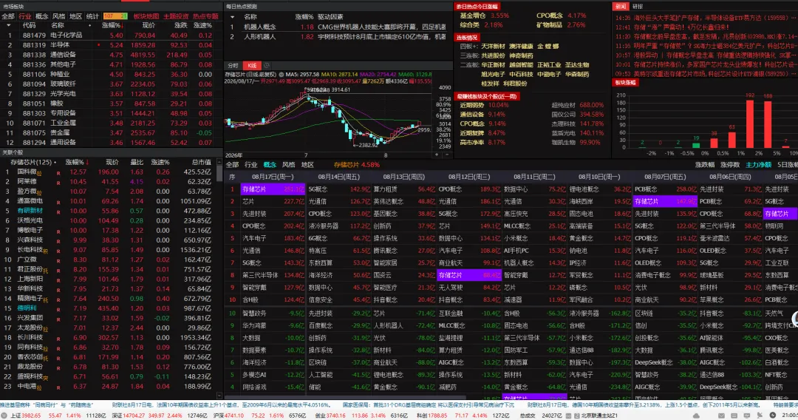This screenshot has height=420, width=798.
Task: Click the purple 存储芯片 cell under 08月12日
Action: [x=468, y=275]
